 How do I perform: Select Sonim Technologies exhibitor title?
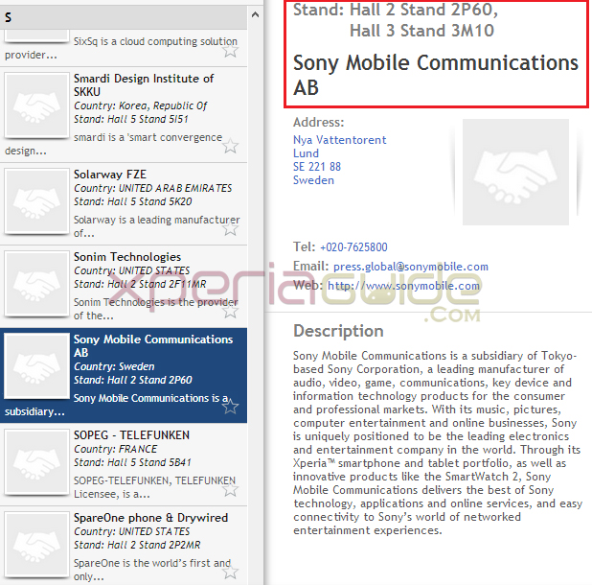[127, 257]
